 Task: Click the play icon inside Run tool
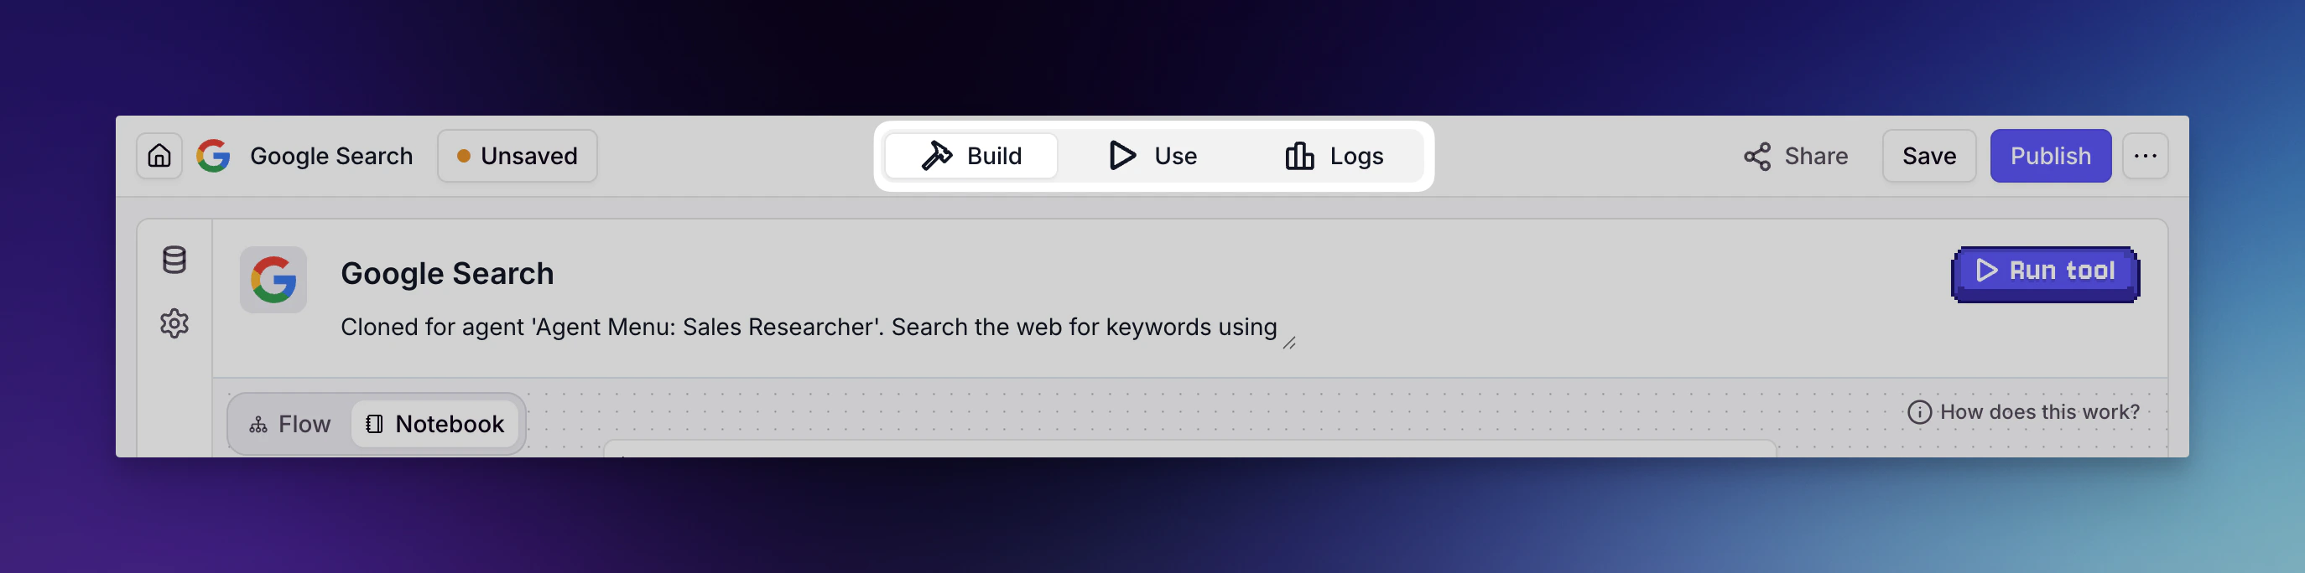point(1986,271)
